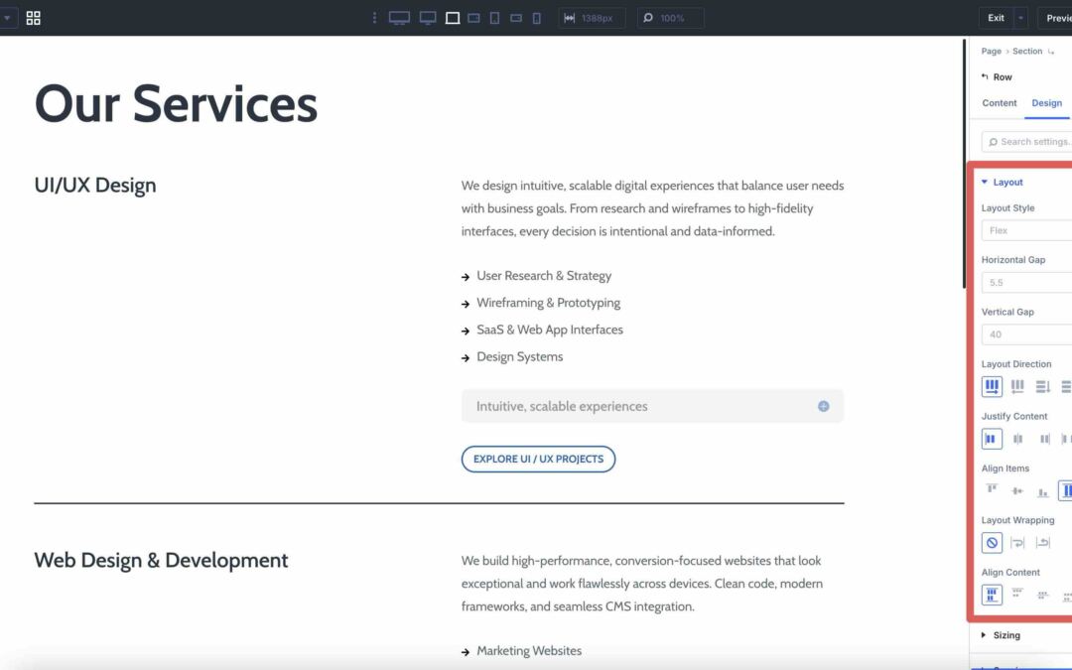
Task: Select the desktop preview mode icon
Action: 399,17
